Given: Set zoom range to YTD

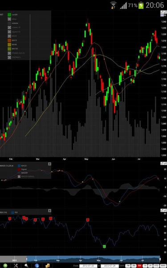Looking at the screenshot, I should (156, 266).
